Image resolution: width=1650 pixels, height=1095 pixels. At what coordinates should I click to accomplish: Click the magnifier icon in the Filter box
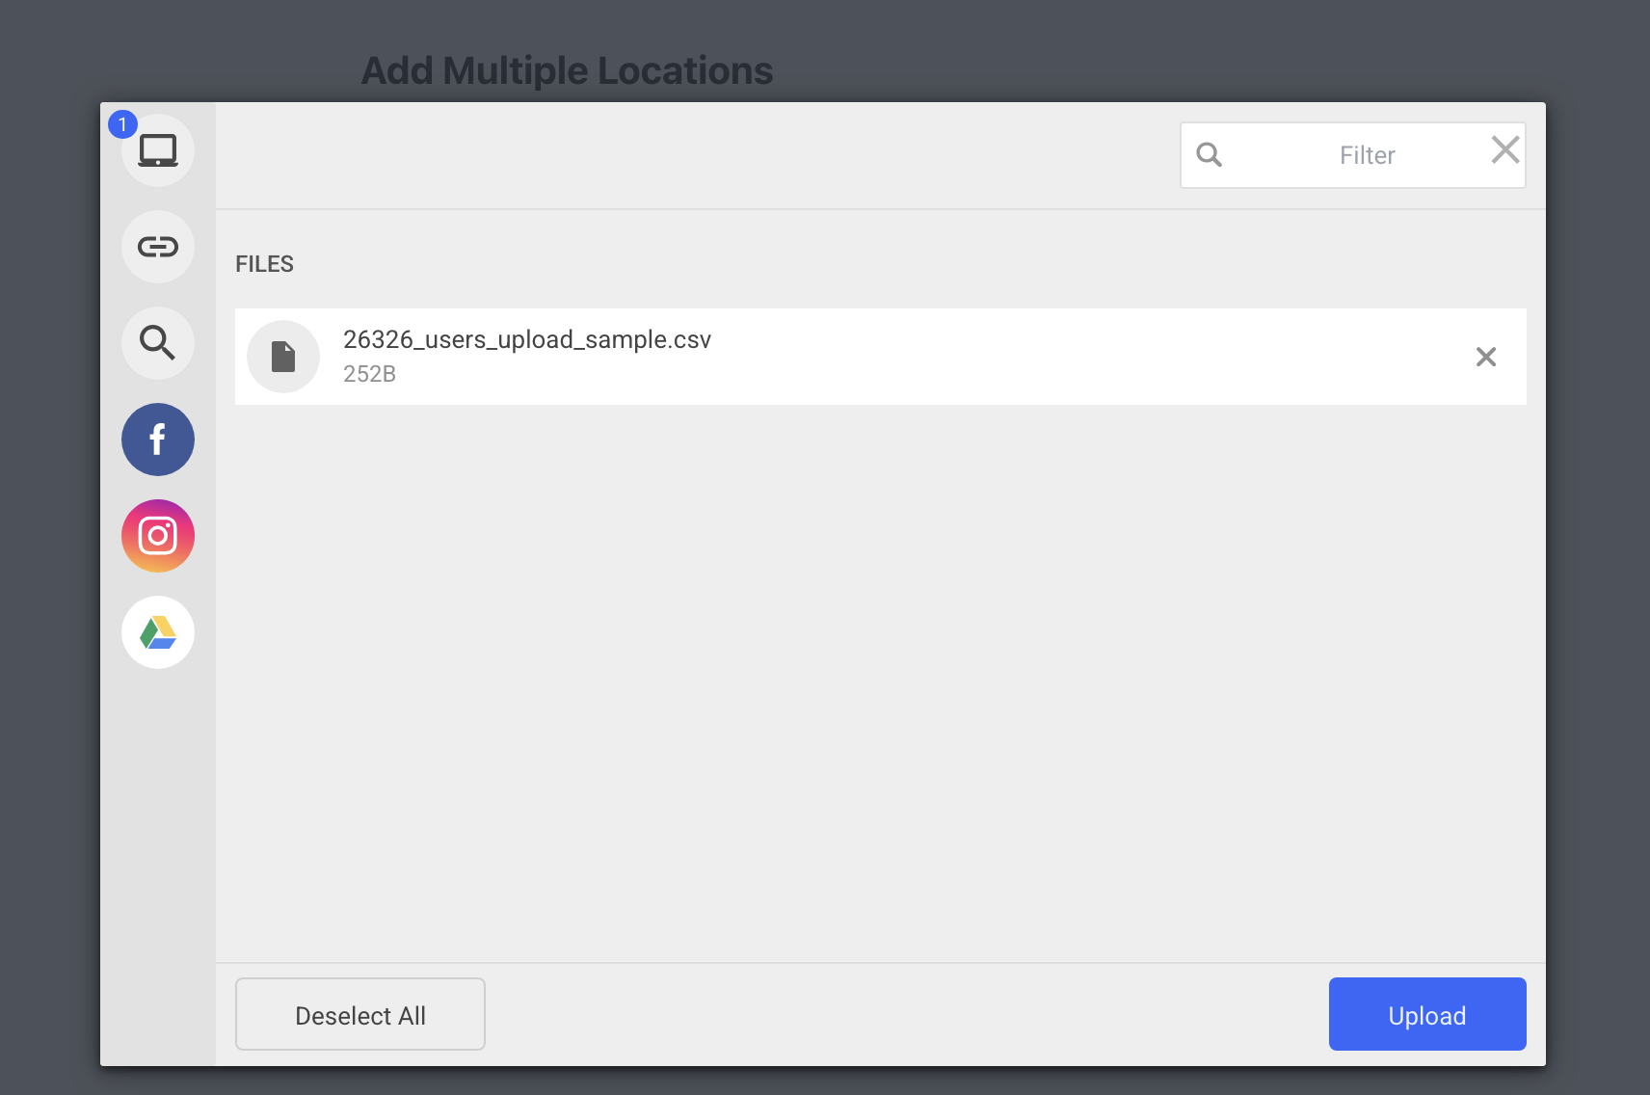1210,154
